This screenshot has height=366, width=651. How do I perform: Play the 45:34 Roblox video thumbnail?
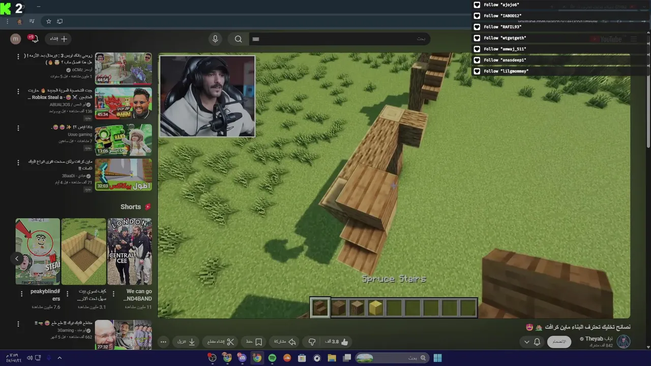pyautogui.click(x=124, y=103)
